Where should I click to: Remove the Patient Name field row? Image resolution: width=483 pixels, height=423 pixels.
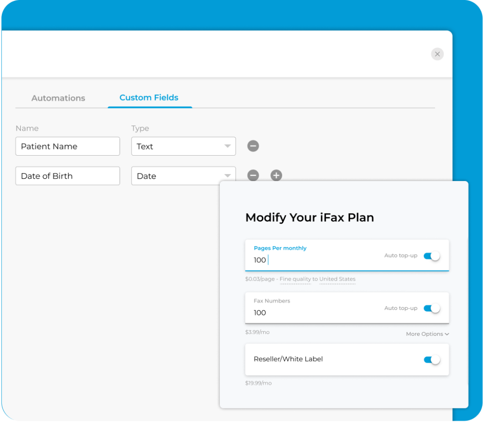tap(253, 146)
